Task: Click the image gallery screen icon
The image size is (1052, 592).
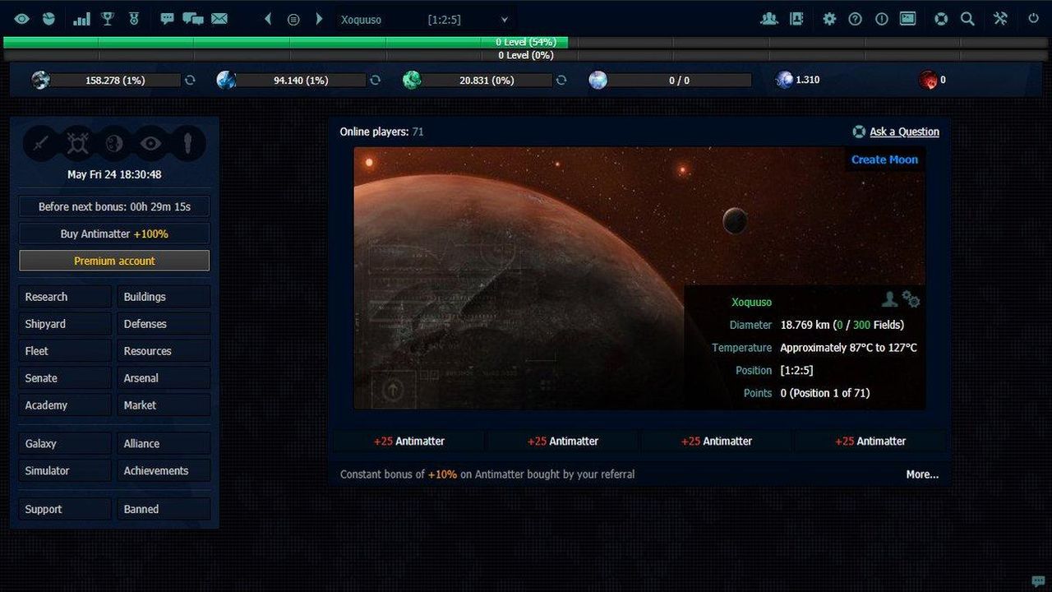Action: (908, 19)
